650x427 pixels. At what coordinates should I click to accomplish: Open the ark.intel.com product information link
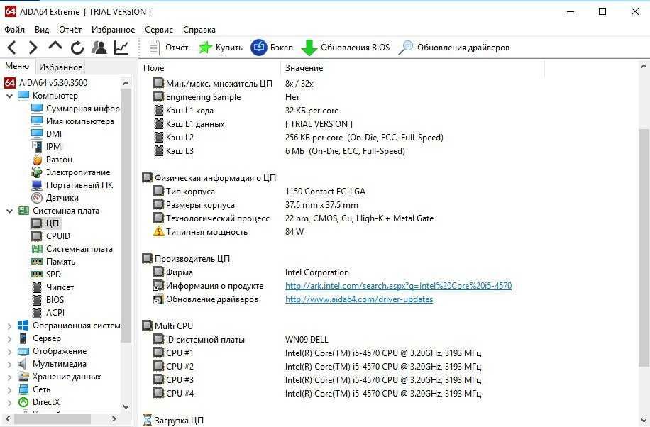click(x=398, y=286)
